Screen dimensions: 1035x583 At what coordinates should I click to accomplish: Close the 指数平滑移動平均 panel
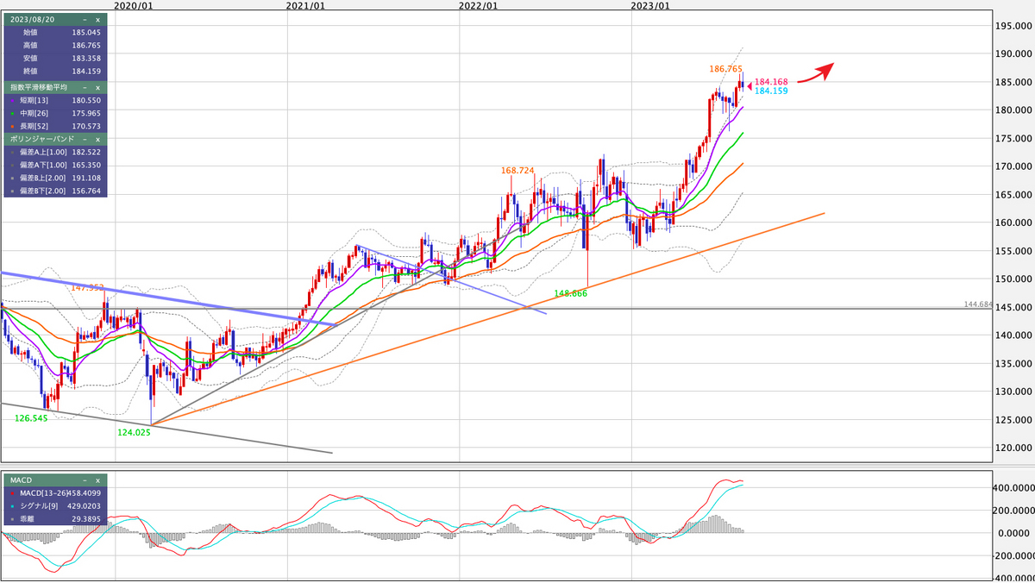97,87
